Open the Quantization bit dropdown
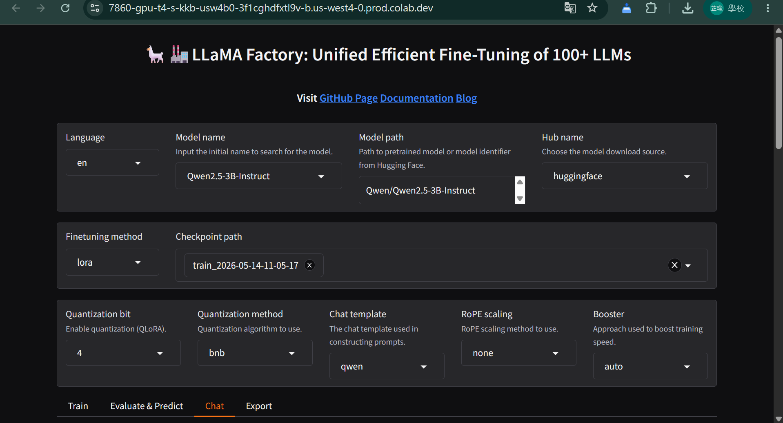Screen dimensions: 783x423 [x=123, y=353]
